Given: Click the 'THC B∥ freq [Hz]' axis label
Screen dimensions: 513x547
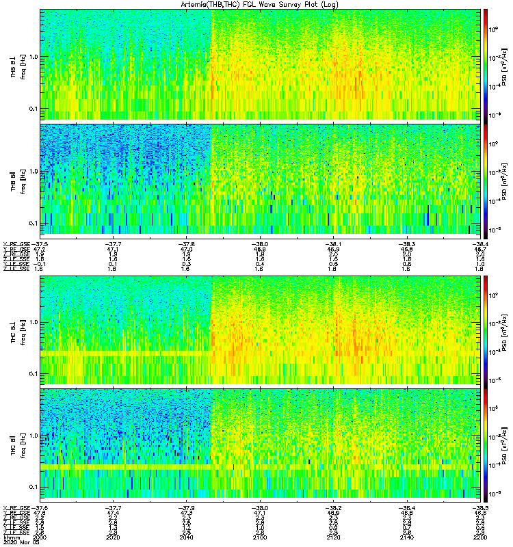Looking at the screenshot, I should pyautogui.click(x=18, y=445).
